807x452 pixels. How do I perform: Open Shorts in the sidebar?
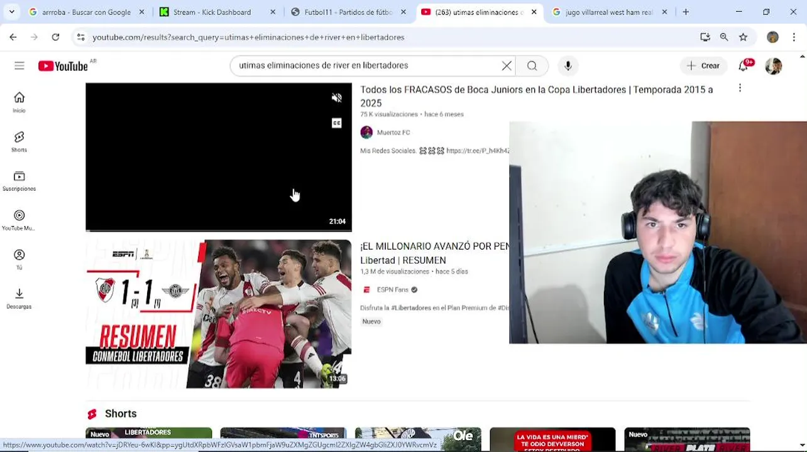19,142
